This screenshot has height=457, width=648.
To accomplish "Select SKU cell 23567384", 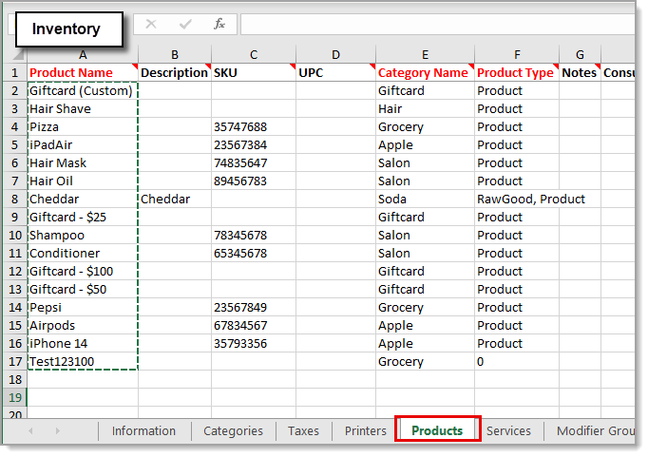I will pyautogui.click(x=254, y=145).
